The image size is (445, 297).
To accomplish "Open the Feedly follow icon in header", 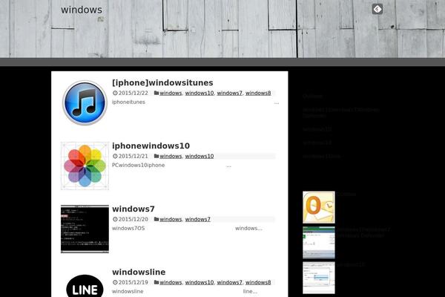I will pos(378,9).
